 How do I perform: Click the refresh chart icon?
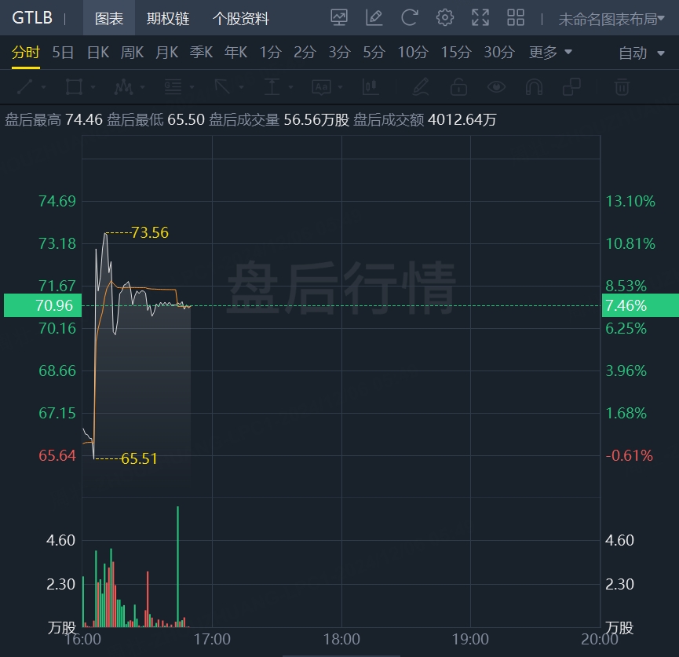409,18
